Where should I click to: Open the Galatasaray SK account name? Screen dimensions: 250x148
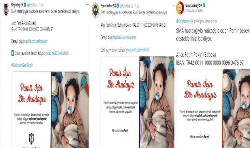[x=194, y=5]
